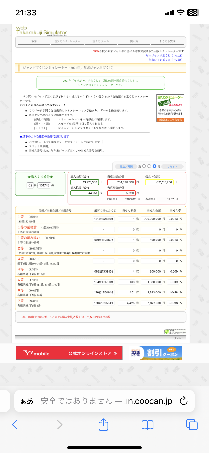Reload the page with the refresh icon
Viewport: 209px width, 453px height.
click(184, 401)
